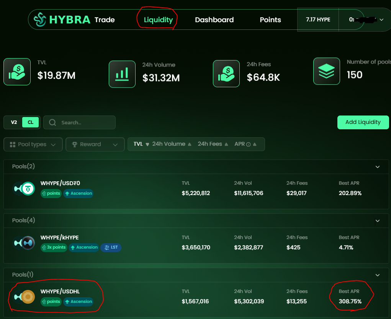Click the $5,220,812 TVL value
This screenshot has height=319, width=391.
(196, 193)
